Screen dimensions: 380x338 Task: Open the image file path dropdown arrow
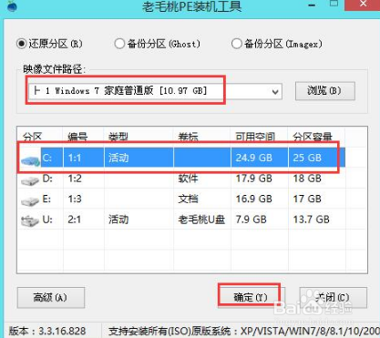pyautogui.click(x=275, y=91)
